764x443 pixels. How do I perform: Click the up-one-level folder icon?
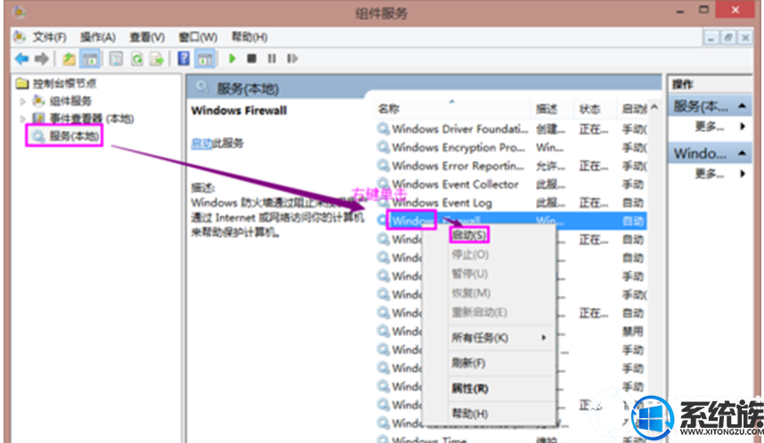click(69, 59)
